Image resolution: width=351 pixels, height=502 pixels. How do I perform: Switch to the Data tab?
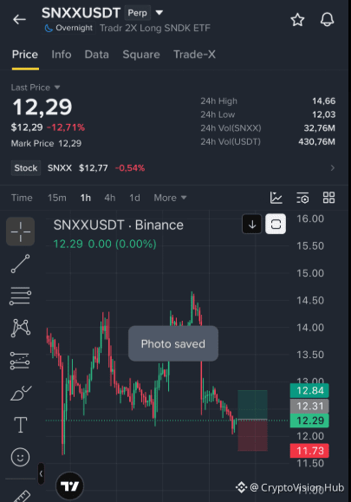click(96, 55)
